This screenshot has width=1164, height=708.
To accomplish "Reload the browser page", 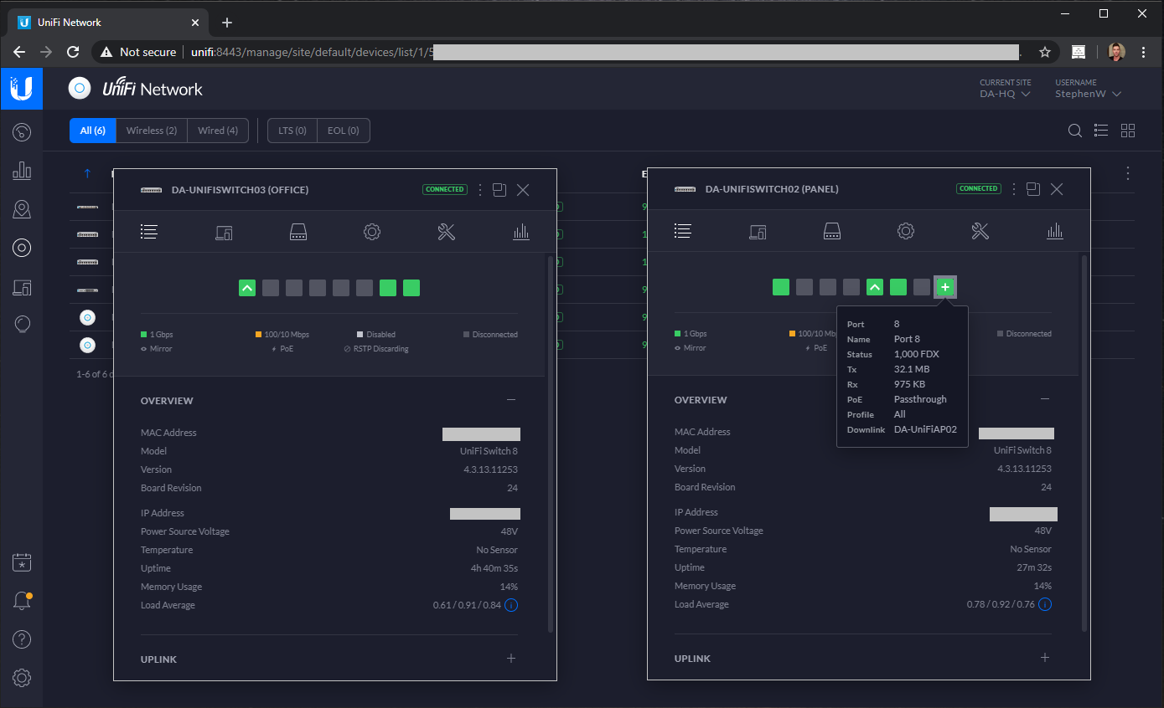I will (73, 52).
